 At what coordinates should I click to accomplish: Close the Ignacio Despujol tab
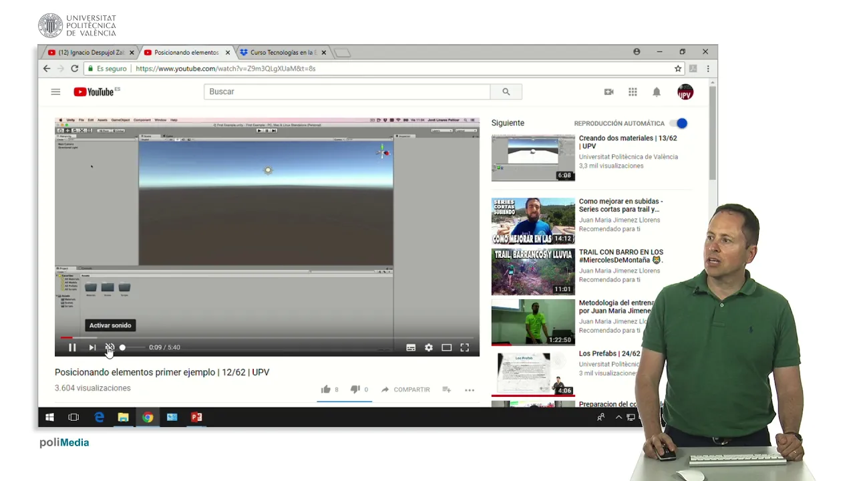click(x=132, y=52)
